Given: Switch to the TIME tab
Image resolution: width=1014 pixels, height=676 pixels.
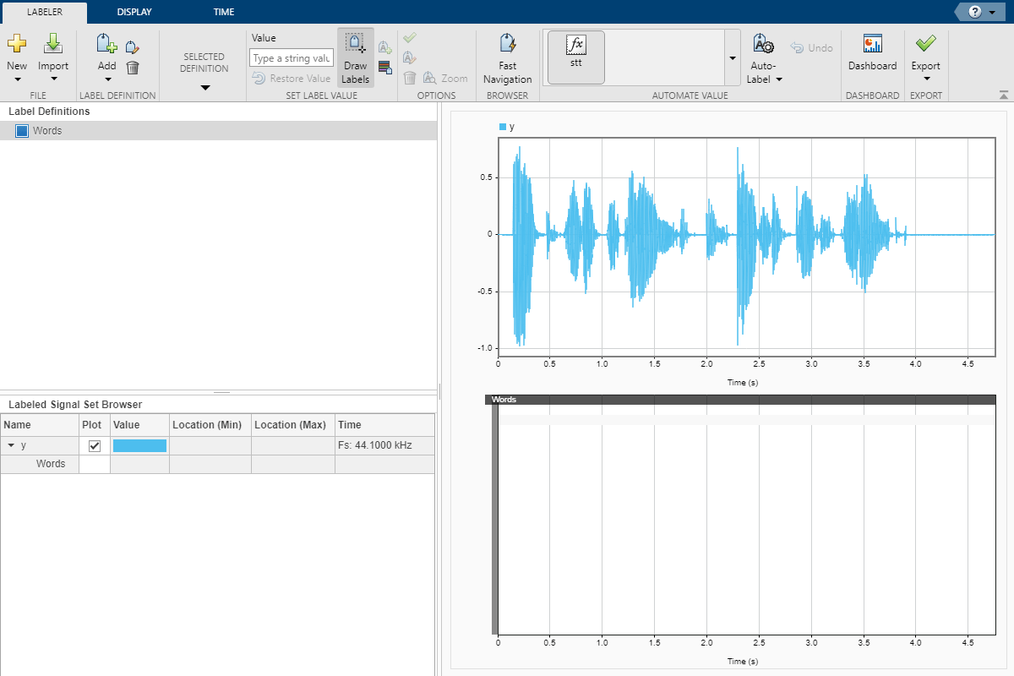Looking at the screenshot, I should pyautogui.click(x=224, y=12).
